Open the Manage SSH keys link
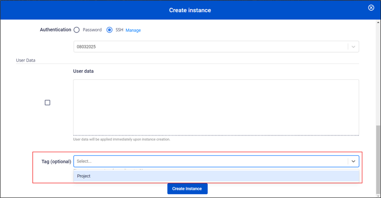 tap(133, 30)
